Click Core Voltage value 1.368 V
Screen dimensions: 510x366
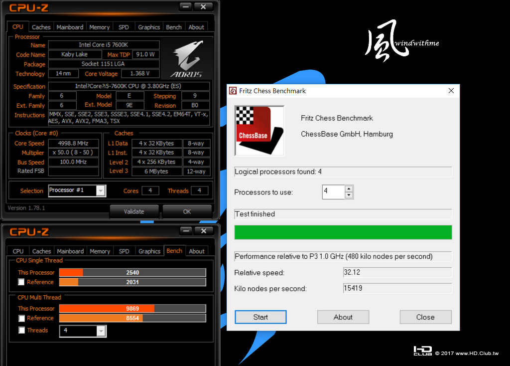coord(140,74)
